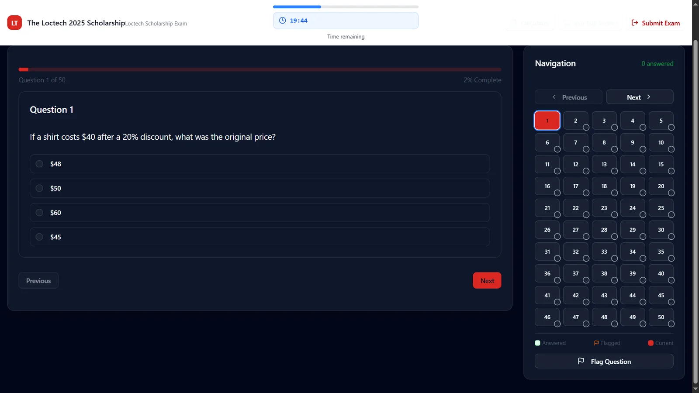The width and height of the screenshot is (699, 393).
Task: Jump to question 22
Action: (575, 208)
